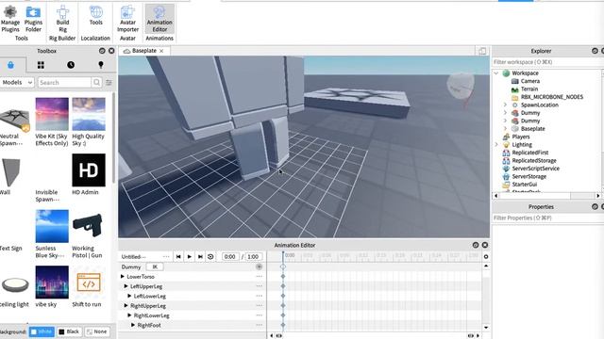
Task: Click the viewport layout toggle icon
Action: pyautogui.click(x=482, y=51)
